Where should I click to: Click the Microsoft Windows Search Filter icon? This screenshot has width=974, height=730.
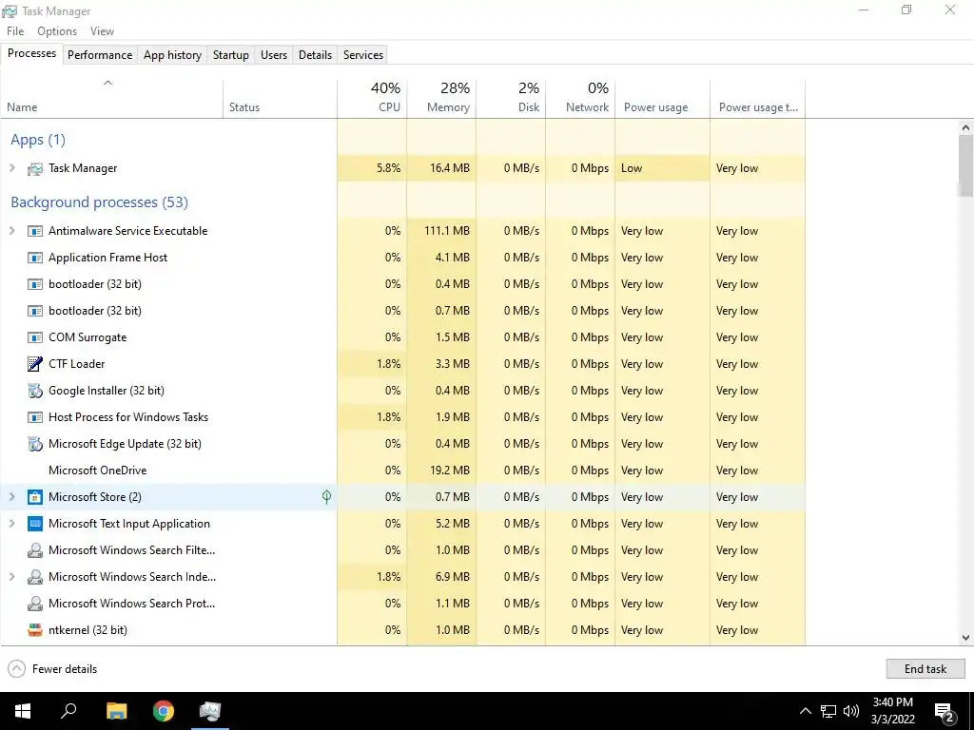tap(35, 550)
